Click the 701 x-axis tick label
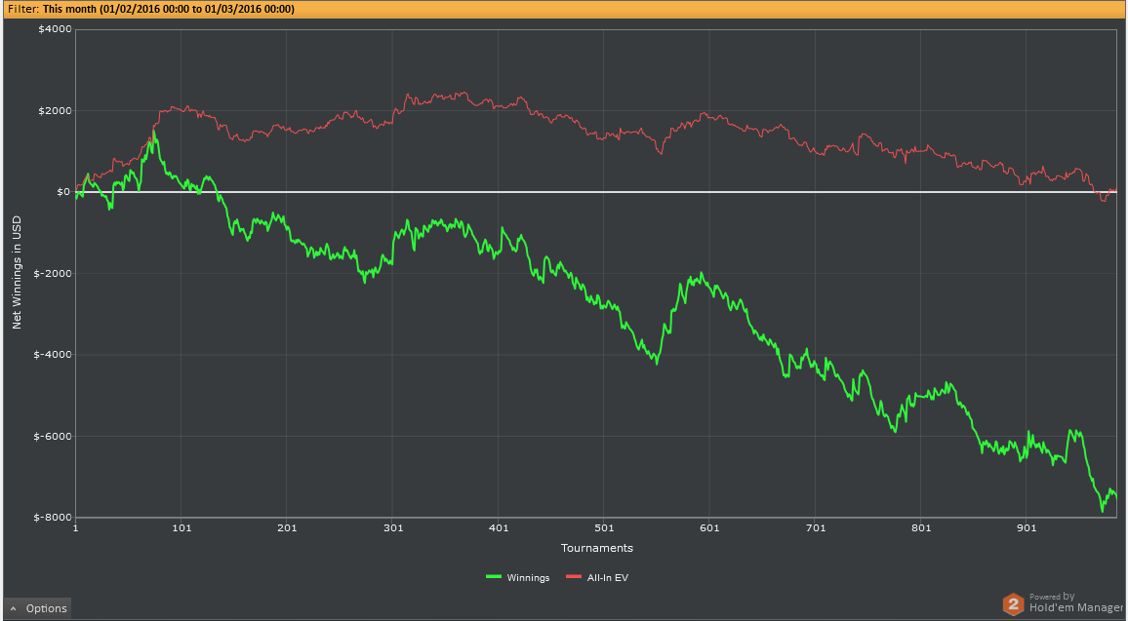 [815, 528]
